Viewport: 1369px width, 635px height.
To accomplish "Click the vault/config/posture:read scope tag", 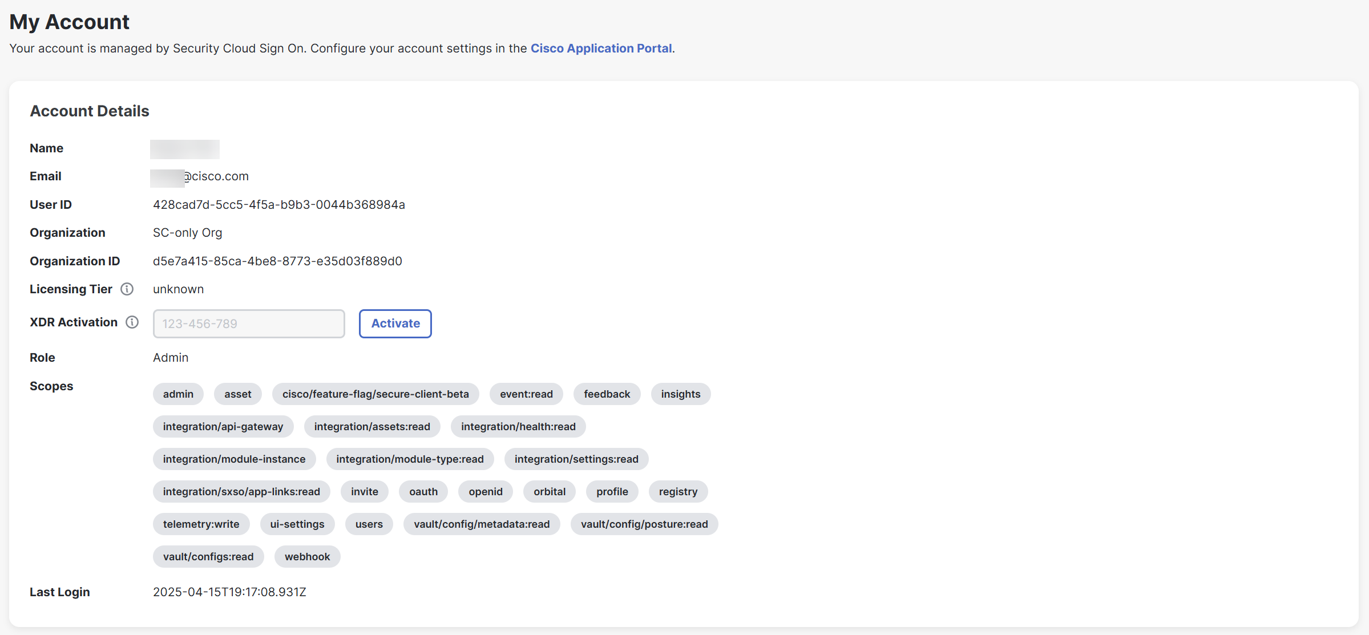I will 644,524.
